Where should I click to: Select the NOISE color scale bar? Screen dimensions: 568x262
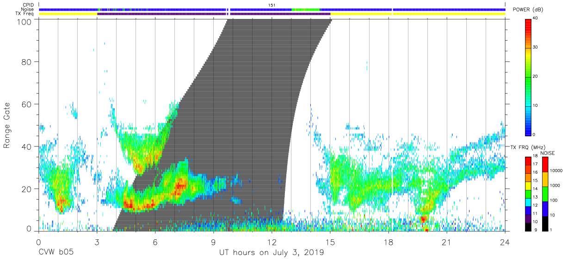[x=544, y=193]
